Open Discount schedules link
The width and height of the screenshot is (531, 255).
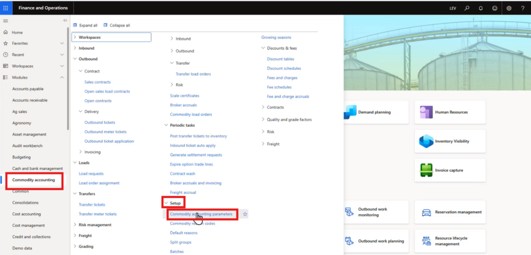coord(284,69)
